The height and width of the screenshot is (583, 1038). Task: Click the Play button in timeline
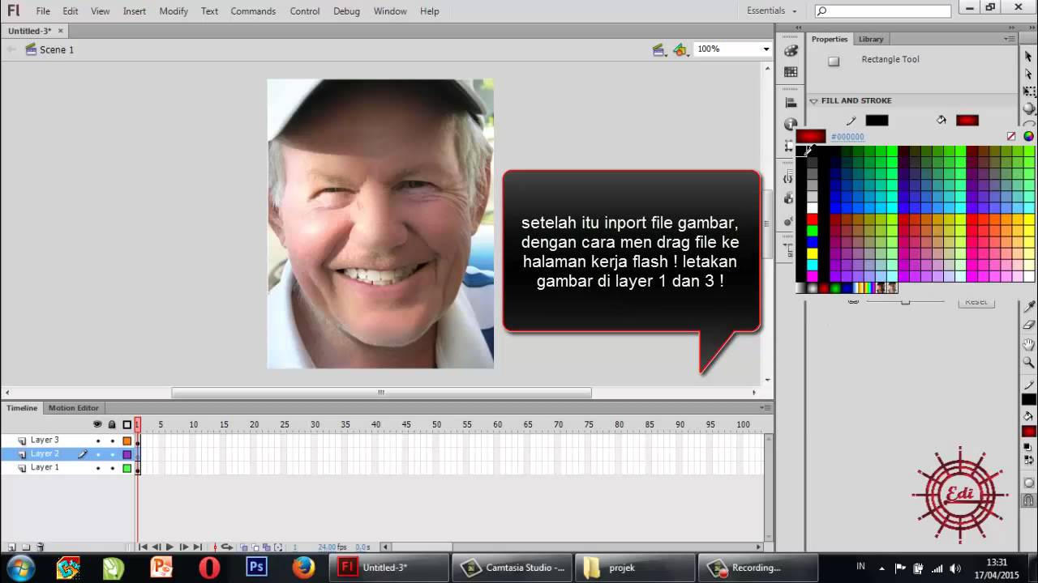(169, 547)
